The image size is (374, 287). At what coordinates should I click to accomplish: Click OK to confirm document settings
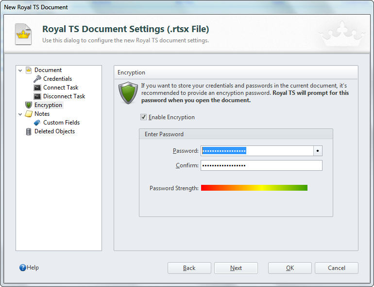290,268
